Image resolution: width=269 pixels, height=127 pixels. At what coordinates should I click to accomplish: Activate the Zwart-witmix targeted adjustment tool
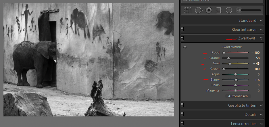coord(185,47)
